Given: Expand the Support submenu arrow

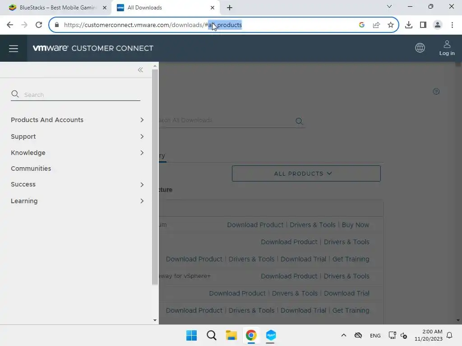Looking at the screenshot, I should click(x=142, y=137).
